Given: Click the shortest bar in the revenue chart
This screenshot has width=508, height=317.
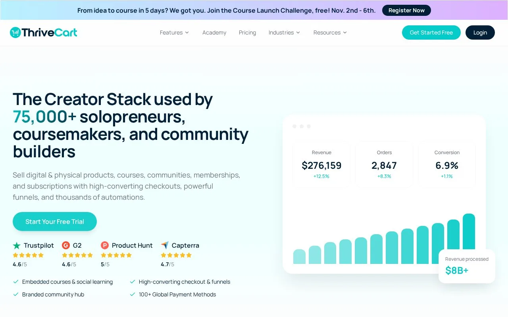Looking at the screenshot, I should (x=299, y=256).
